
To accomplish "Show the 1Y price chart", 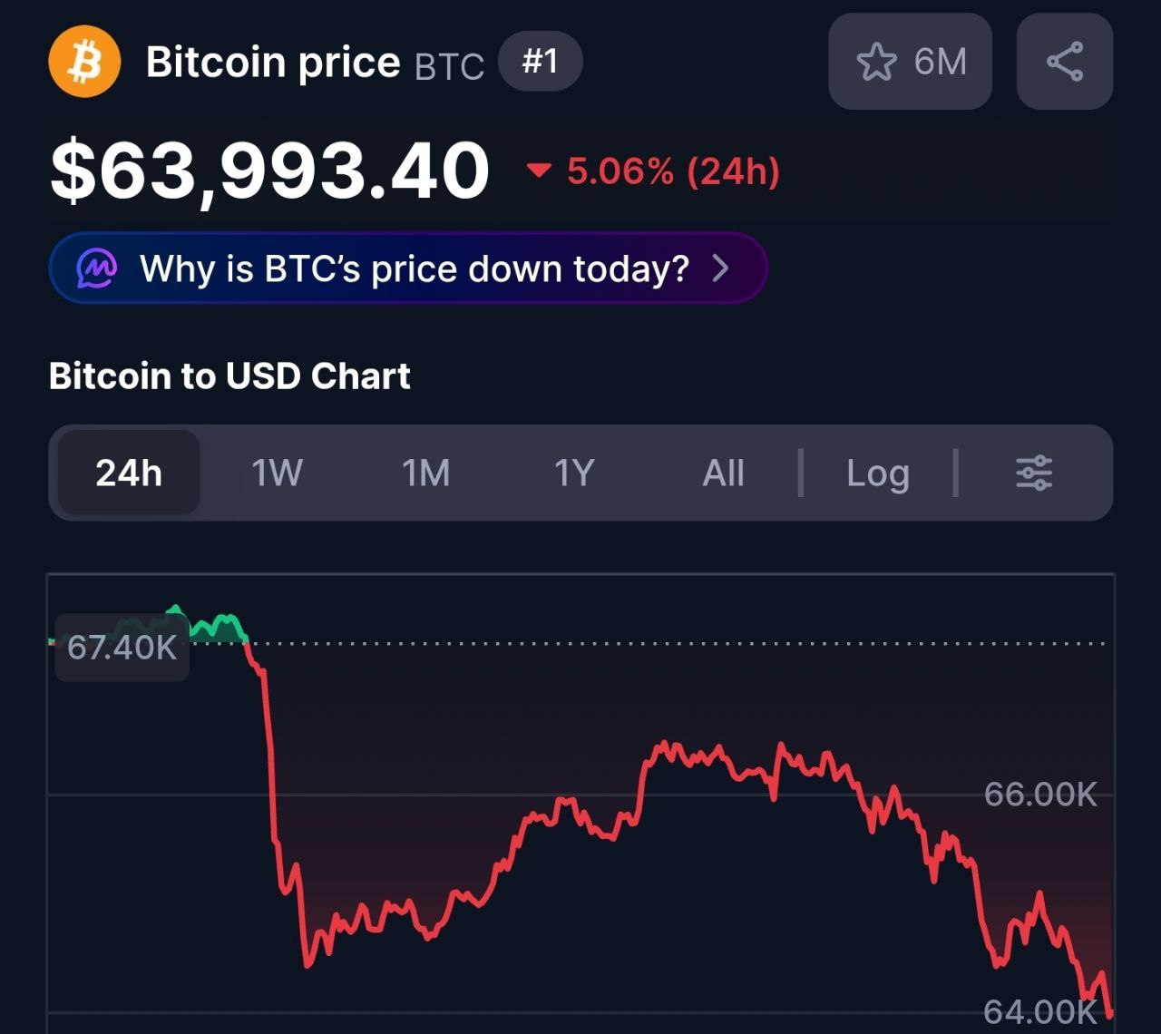I will [574, 473].
